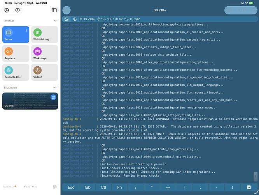Toggle the Ctl modifier key
The image size is (259, 195).
(103, 187)
